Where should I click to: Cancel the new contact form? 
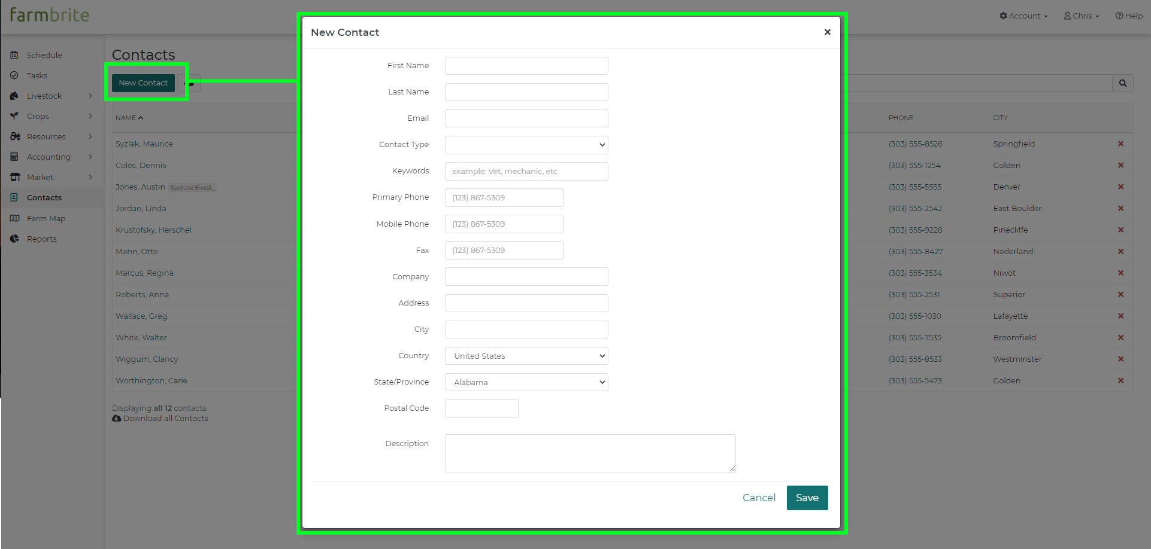tap(759, 498)
